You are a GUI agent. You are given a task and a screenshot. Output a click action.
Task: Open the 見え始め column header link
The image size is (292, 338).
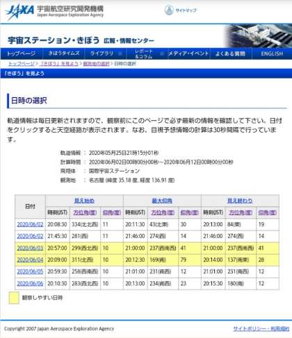pos(84,201)
